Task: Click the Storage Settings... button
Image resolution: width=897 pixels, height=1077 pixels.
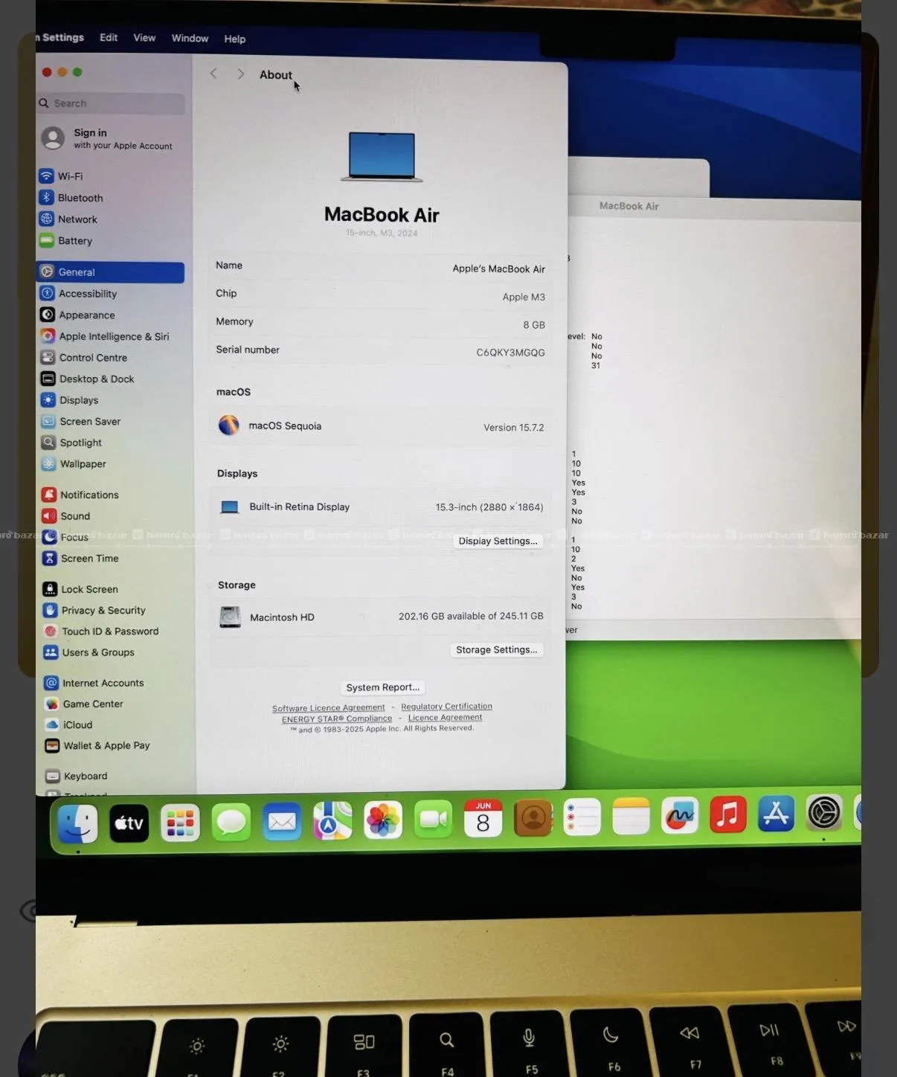Action: tap(496, 649)
